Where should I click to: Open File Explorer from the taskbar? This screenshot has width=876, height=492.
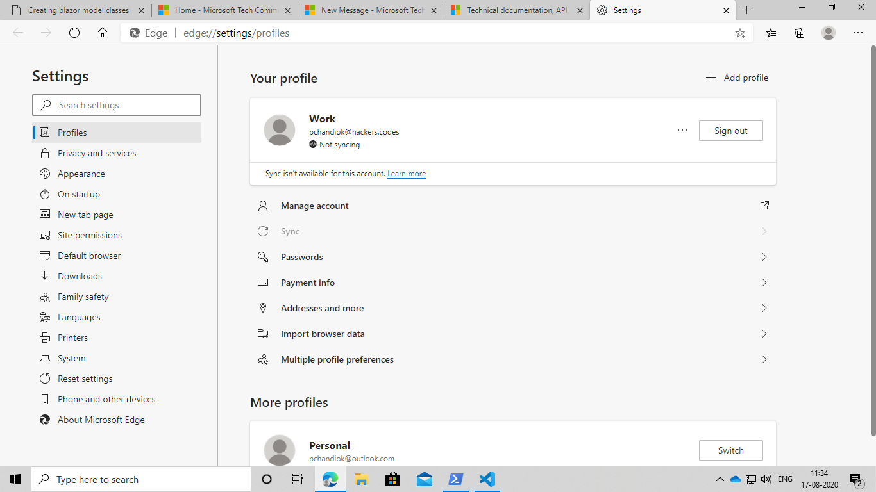(361, 479)
